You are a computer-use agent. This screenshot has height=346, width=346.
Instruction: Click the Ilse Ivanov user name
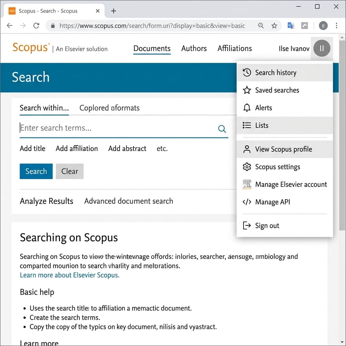294,49
